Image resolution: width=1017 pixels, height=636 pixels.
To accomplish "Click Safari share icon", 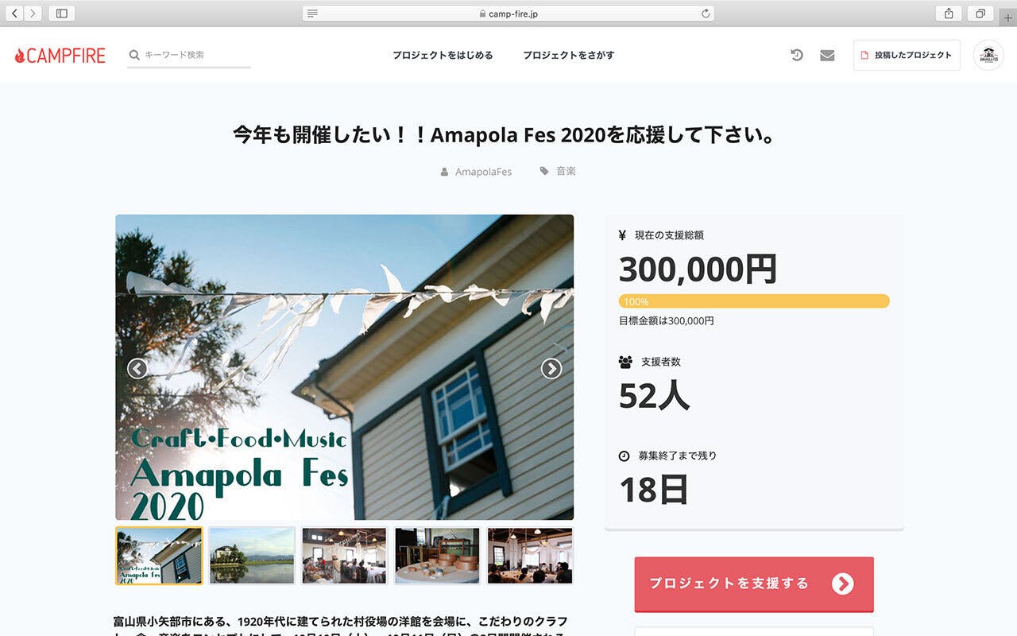I will pyautogui.click(x=949, y=14).
